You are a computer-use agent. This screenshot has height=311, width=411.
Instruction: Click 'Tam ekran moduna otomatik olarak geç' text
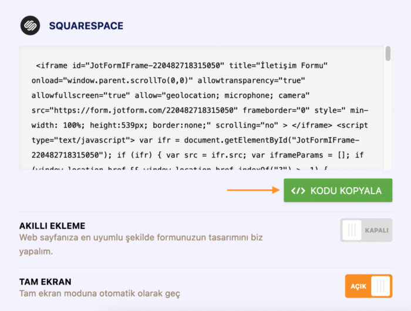coord(100,293)
